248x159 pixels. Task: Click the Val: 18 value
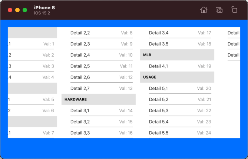(x=205, y=44)
